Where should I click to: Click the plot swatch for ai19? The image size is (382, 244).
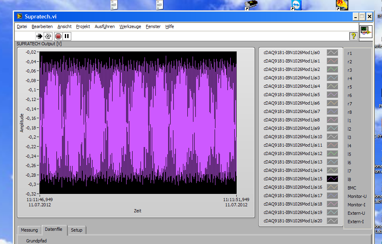pos(332,212)
